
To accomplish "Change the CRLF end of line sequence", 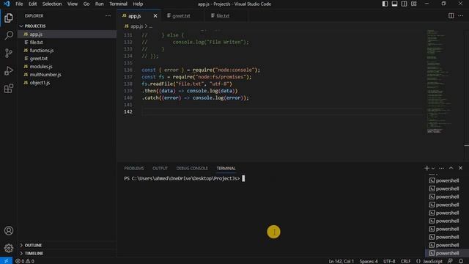I will (x=405, y=261).
